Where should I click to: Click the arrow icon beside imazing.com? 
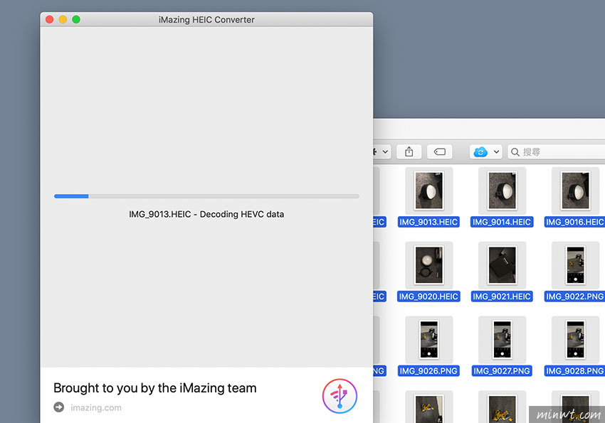58,407
